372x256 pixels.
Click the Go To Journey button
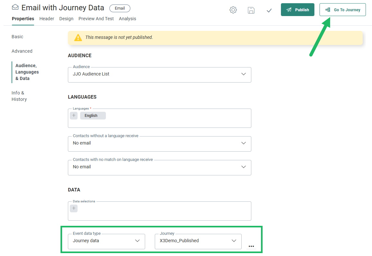tap(342, 10)
